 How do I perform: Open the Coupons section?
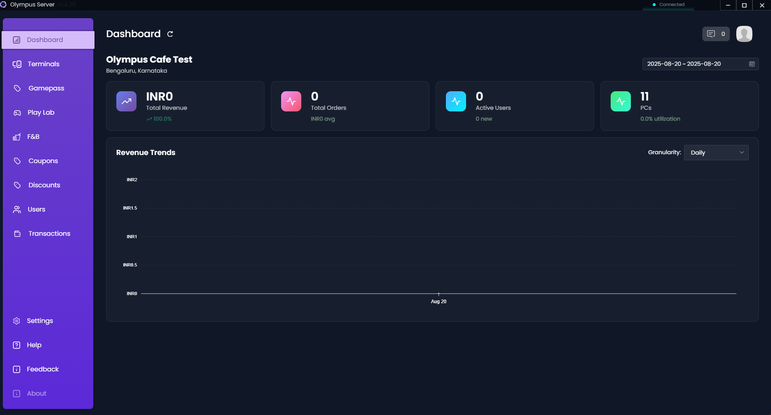[x=42, y=161]
